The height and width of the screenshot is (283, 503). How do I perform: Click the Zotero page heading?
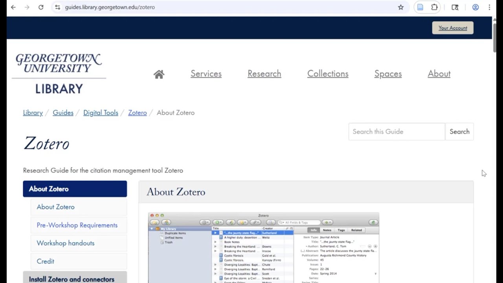(x=46, y=144)
